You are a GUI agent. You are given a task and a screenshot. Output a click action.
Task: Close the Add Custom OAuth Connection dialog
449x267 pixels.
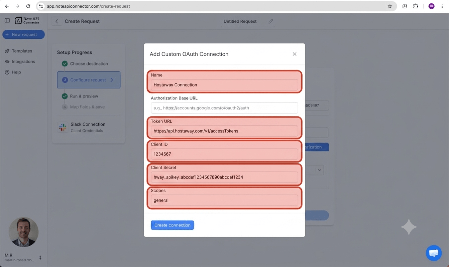pyautogui.click(x=295, y=54)
